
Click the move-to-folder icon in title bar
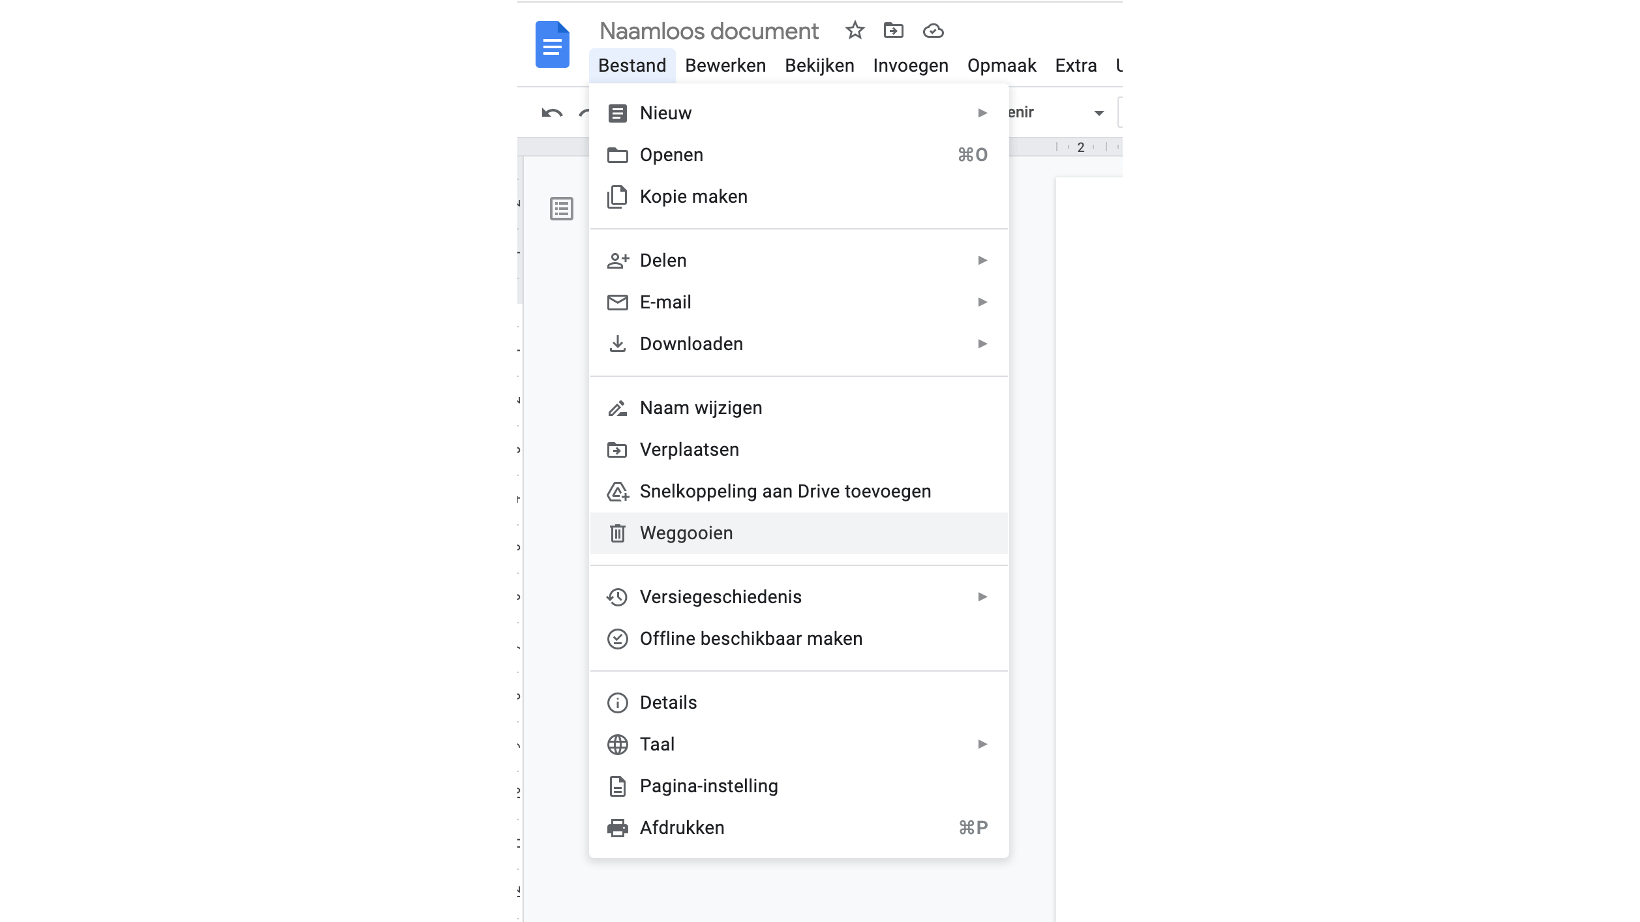893,31
